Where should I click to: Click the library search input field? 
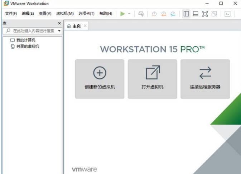33,31
